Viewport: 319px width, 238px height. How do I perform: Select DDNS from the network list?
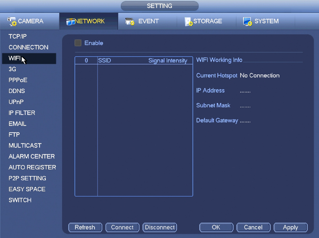point(17,91)
